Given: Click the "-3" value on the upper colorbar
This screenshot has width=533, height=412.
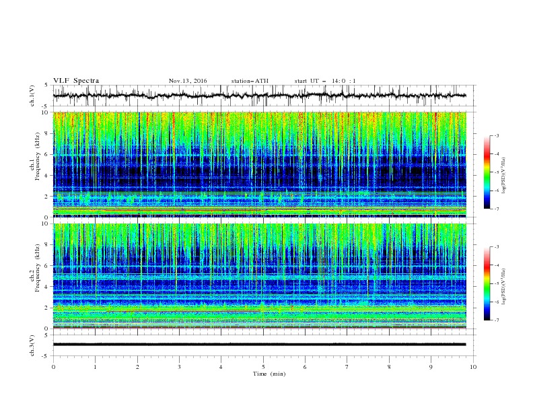Looking at the screenshot, I should tap(497, 135).
